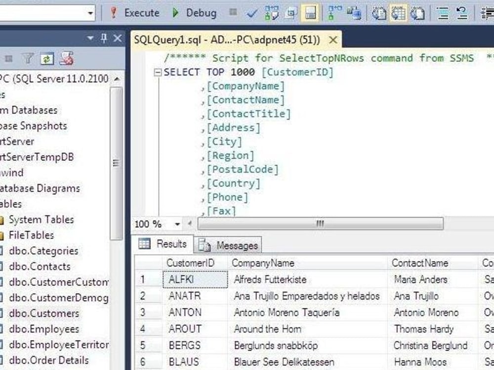
Task: Toggle Include Client Statistics
Action: click(354, 13)
